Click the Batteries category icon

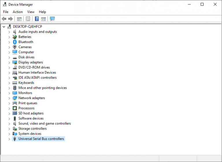pos(15,37)
